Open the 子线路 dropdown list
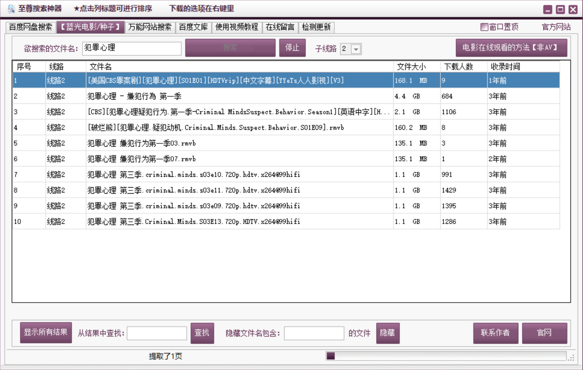Screen dimensions: 583x370 (356, 49)
